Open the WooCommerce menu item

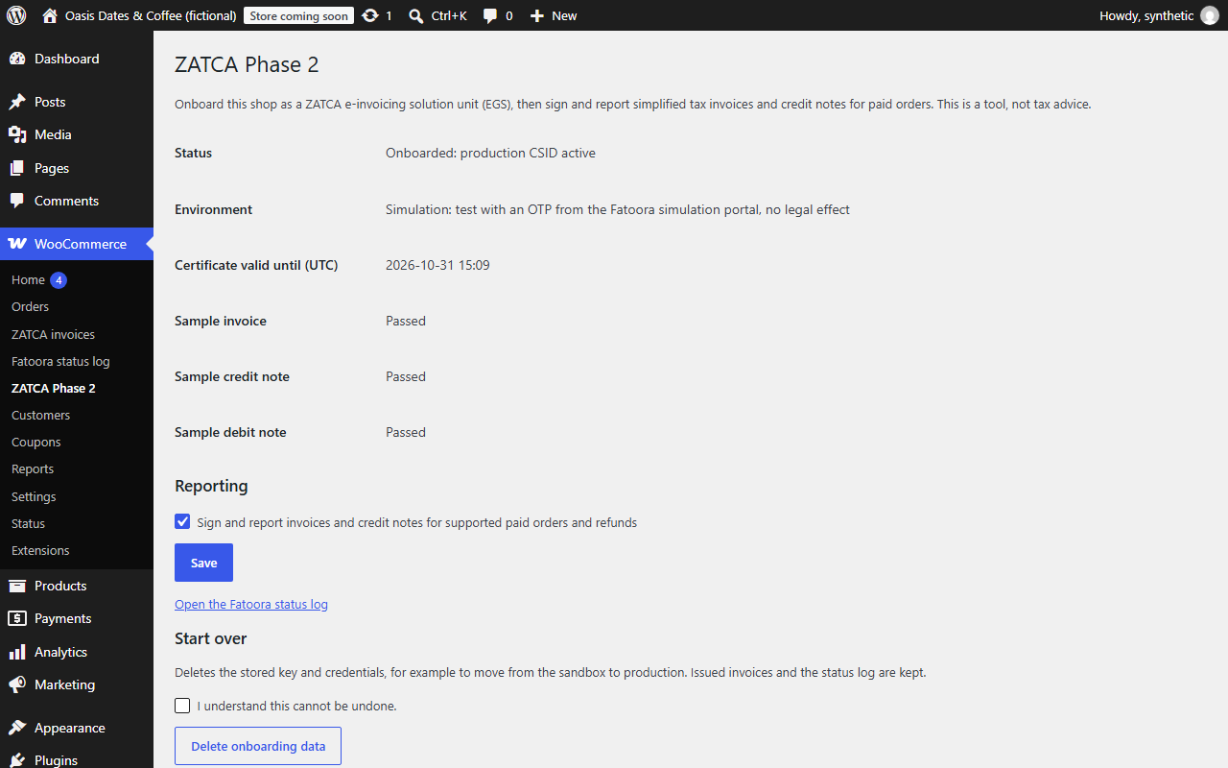pyautogui.click(x=77, y=244)
